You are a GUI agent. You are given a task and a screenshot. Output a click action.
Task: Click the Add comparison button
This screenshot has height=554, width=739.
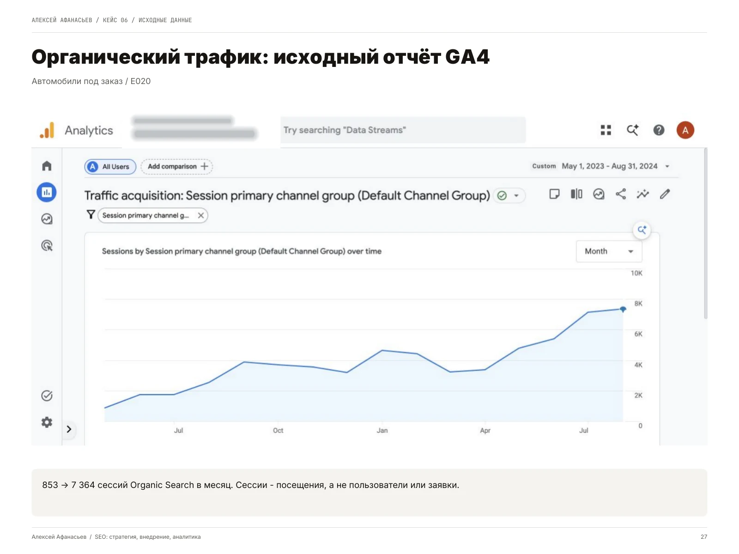tap(177, 167)
